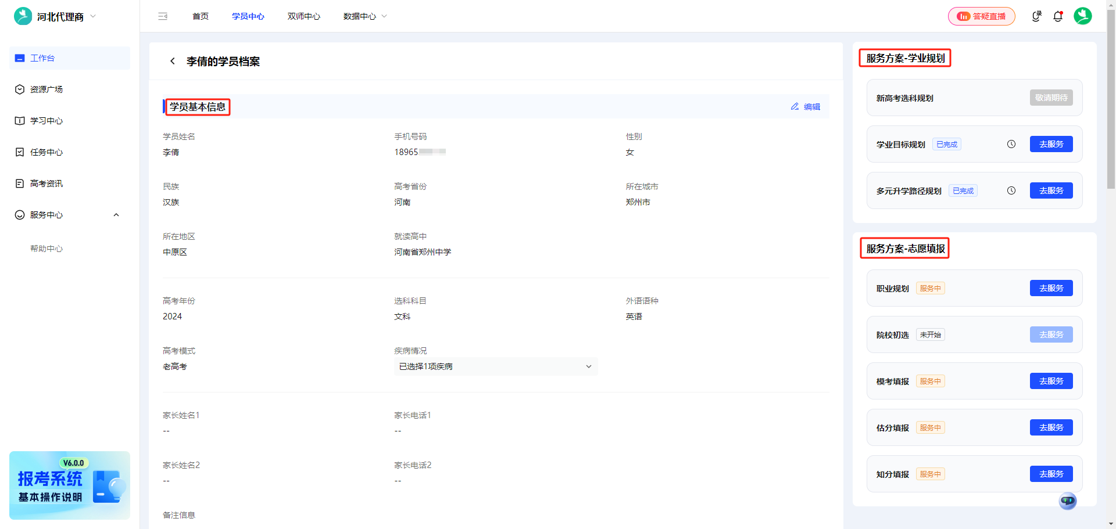Screen dimensions: 1116x529
Task: Open the green user avatar in top bar
Action: tap(1082, 16)
